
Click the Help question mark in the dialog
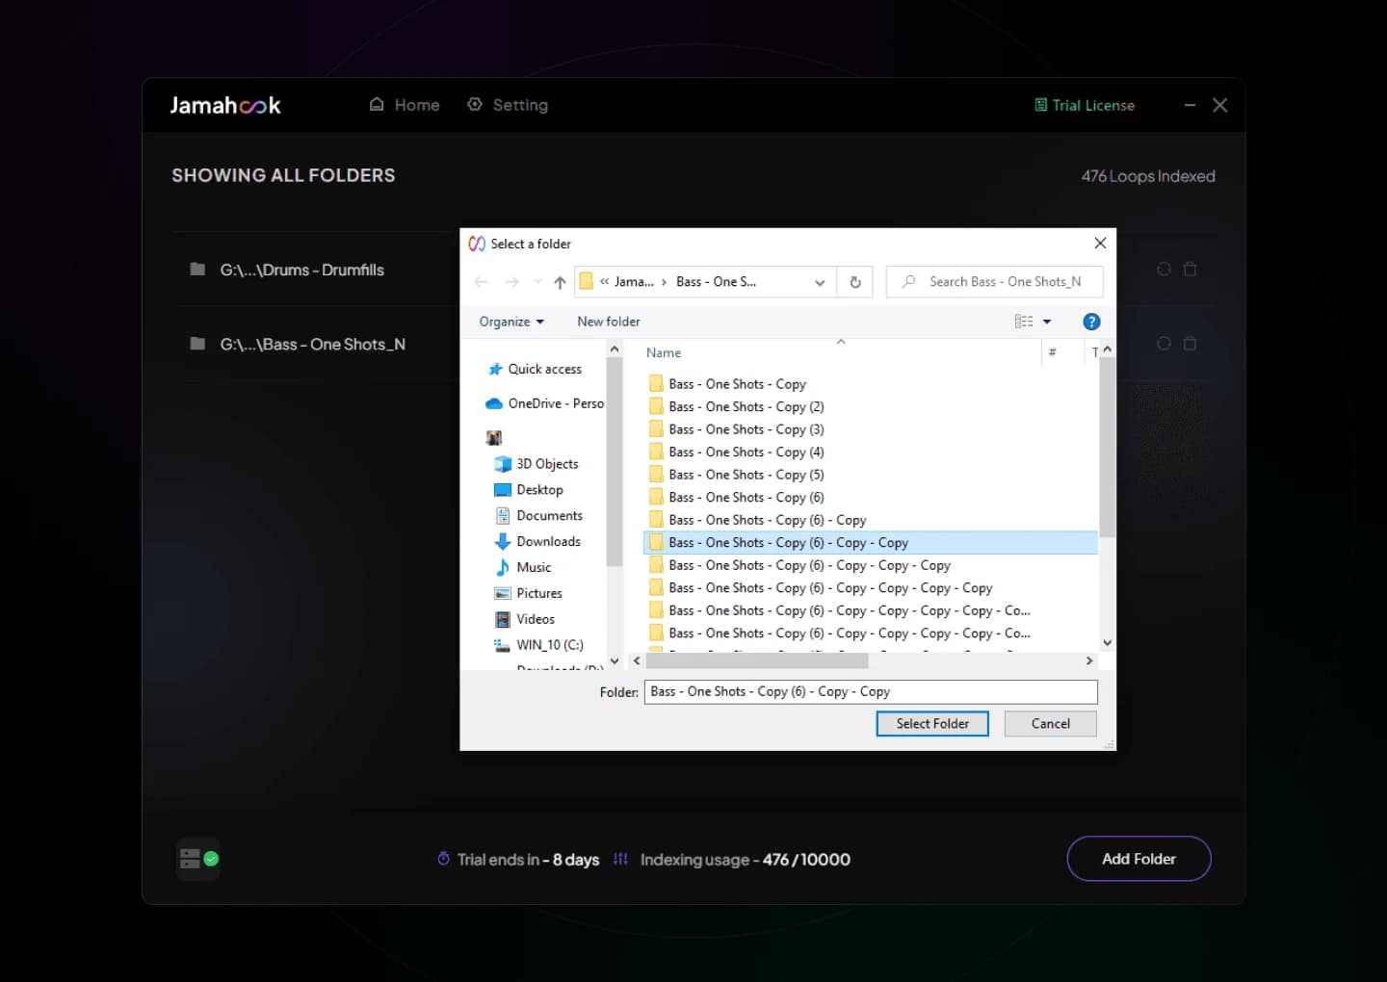(x=1091, y=321)
